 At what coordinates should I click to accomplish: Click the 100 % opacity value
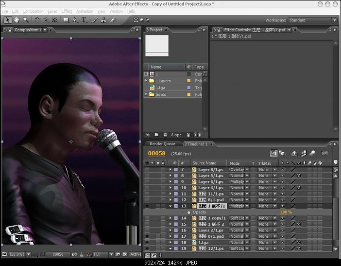click(x=286, y=213)
